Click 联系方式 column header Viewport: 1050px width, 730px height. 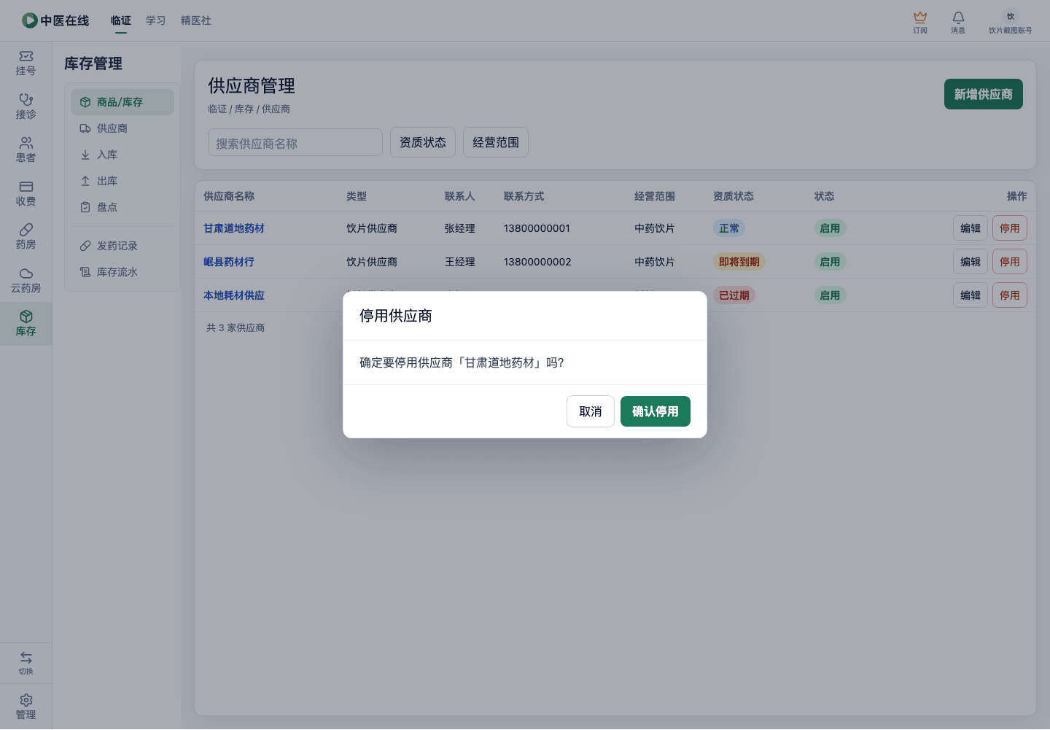pyautogui.click(x=524, y=196)
